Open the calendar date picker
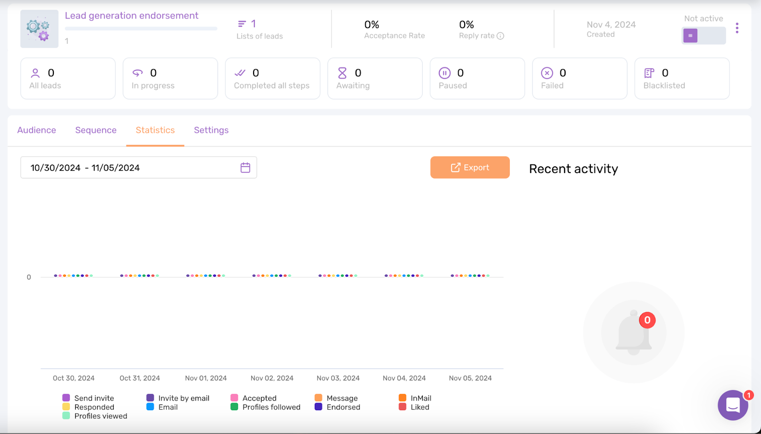 point(245,167)
